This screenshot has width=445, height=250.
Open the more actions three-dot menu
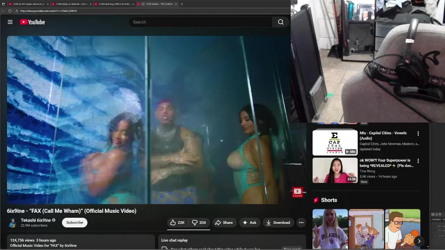pos(301,223)
